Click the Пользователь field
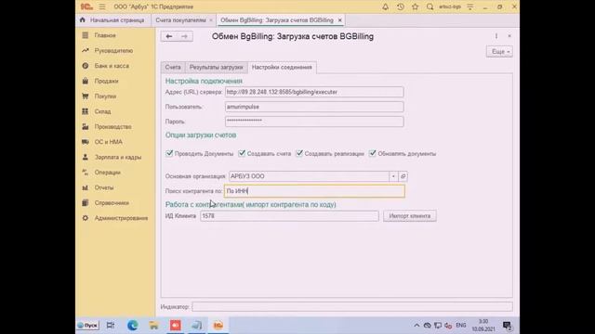The image size is (595, 334). (x=314, y=107)
